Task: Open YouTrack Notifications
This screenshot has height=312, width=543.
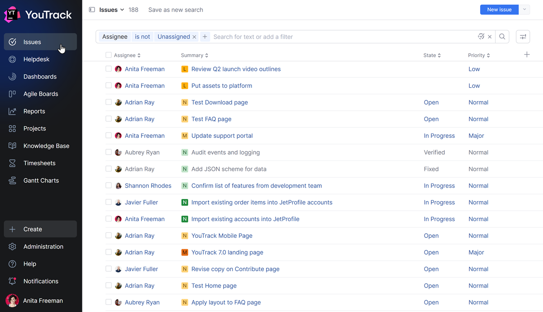Action: point(41,281)
